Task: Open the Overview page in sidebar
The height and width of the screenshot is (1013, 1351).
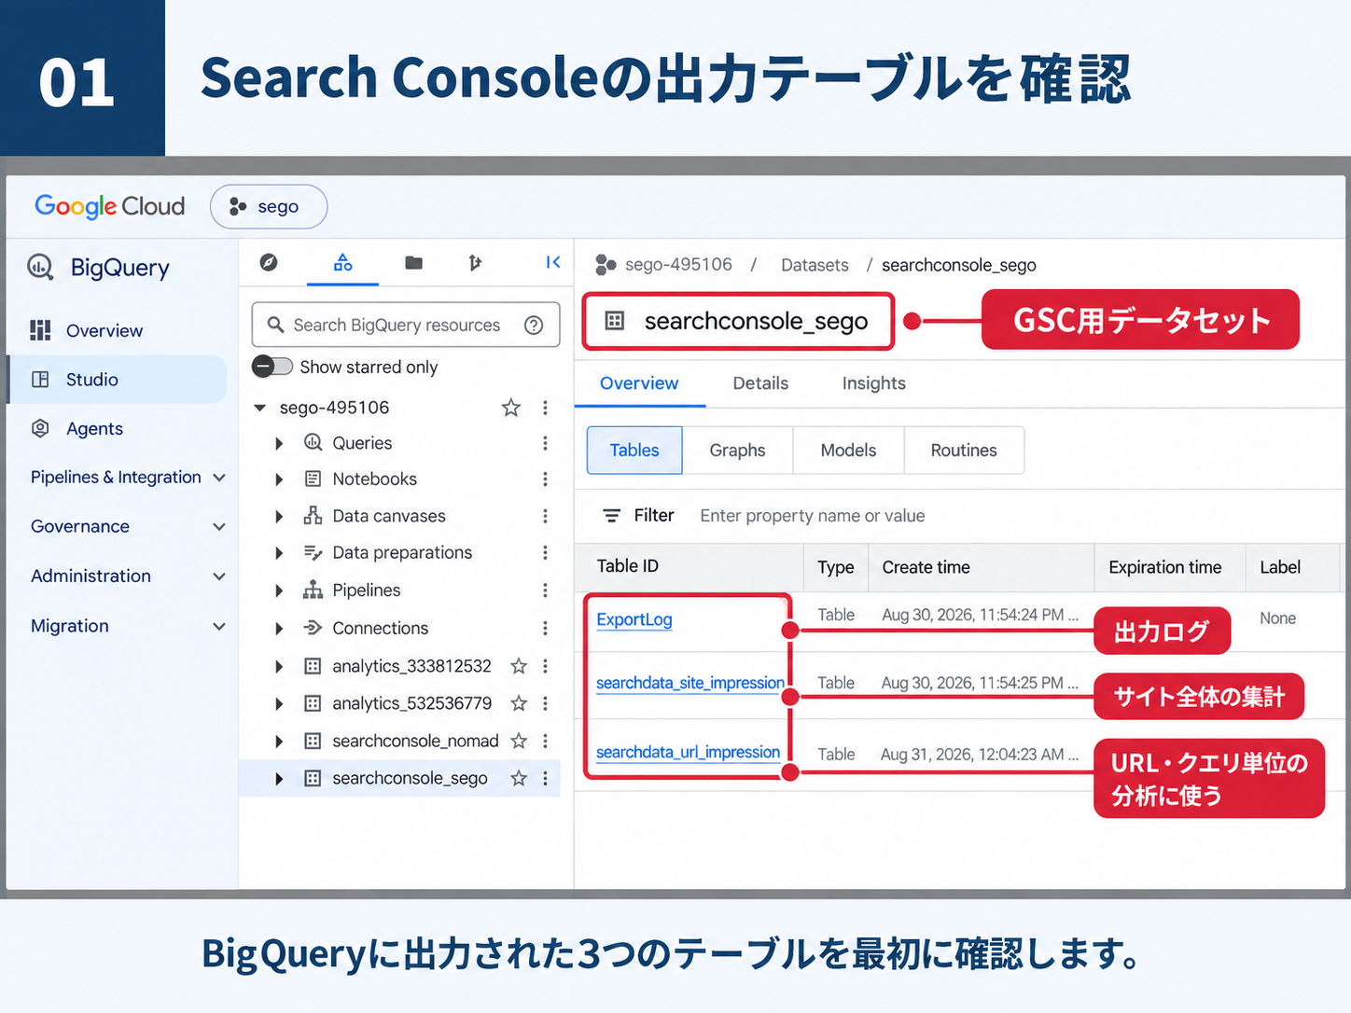Action: tap(104, 330)
